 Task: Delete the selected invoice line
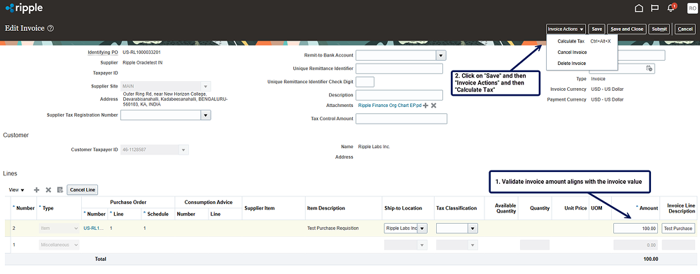coord(48,190)
